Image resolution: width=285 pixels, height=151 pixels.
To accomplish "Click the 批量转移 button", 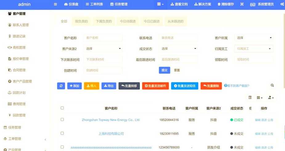I will click(x=129, y=86).
